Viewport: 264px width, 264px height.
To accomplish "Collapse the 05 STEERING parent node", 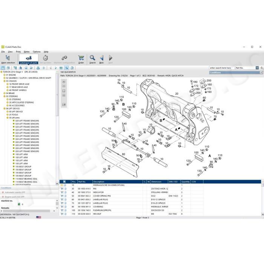I will (5, 96).
